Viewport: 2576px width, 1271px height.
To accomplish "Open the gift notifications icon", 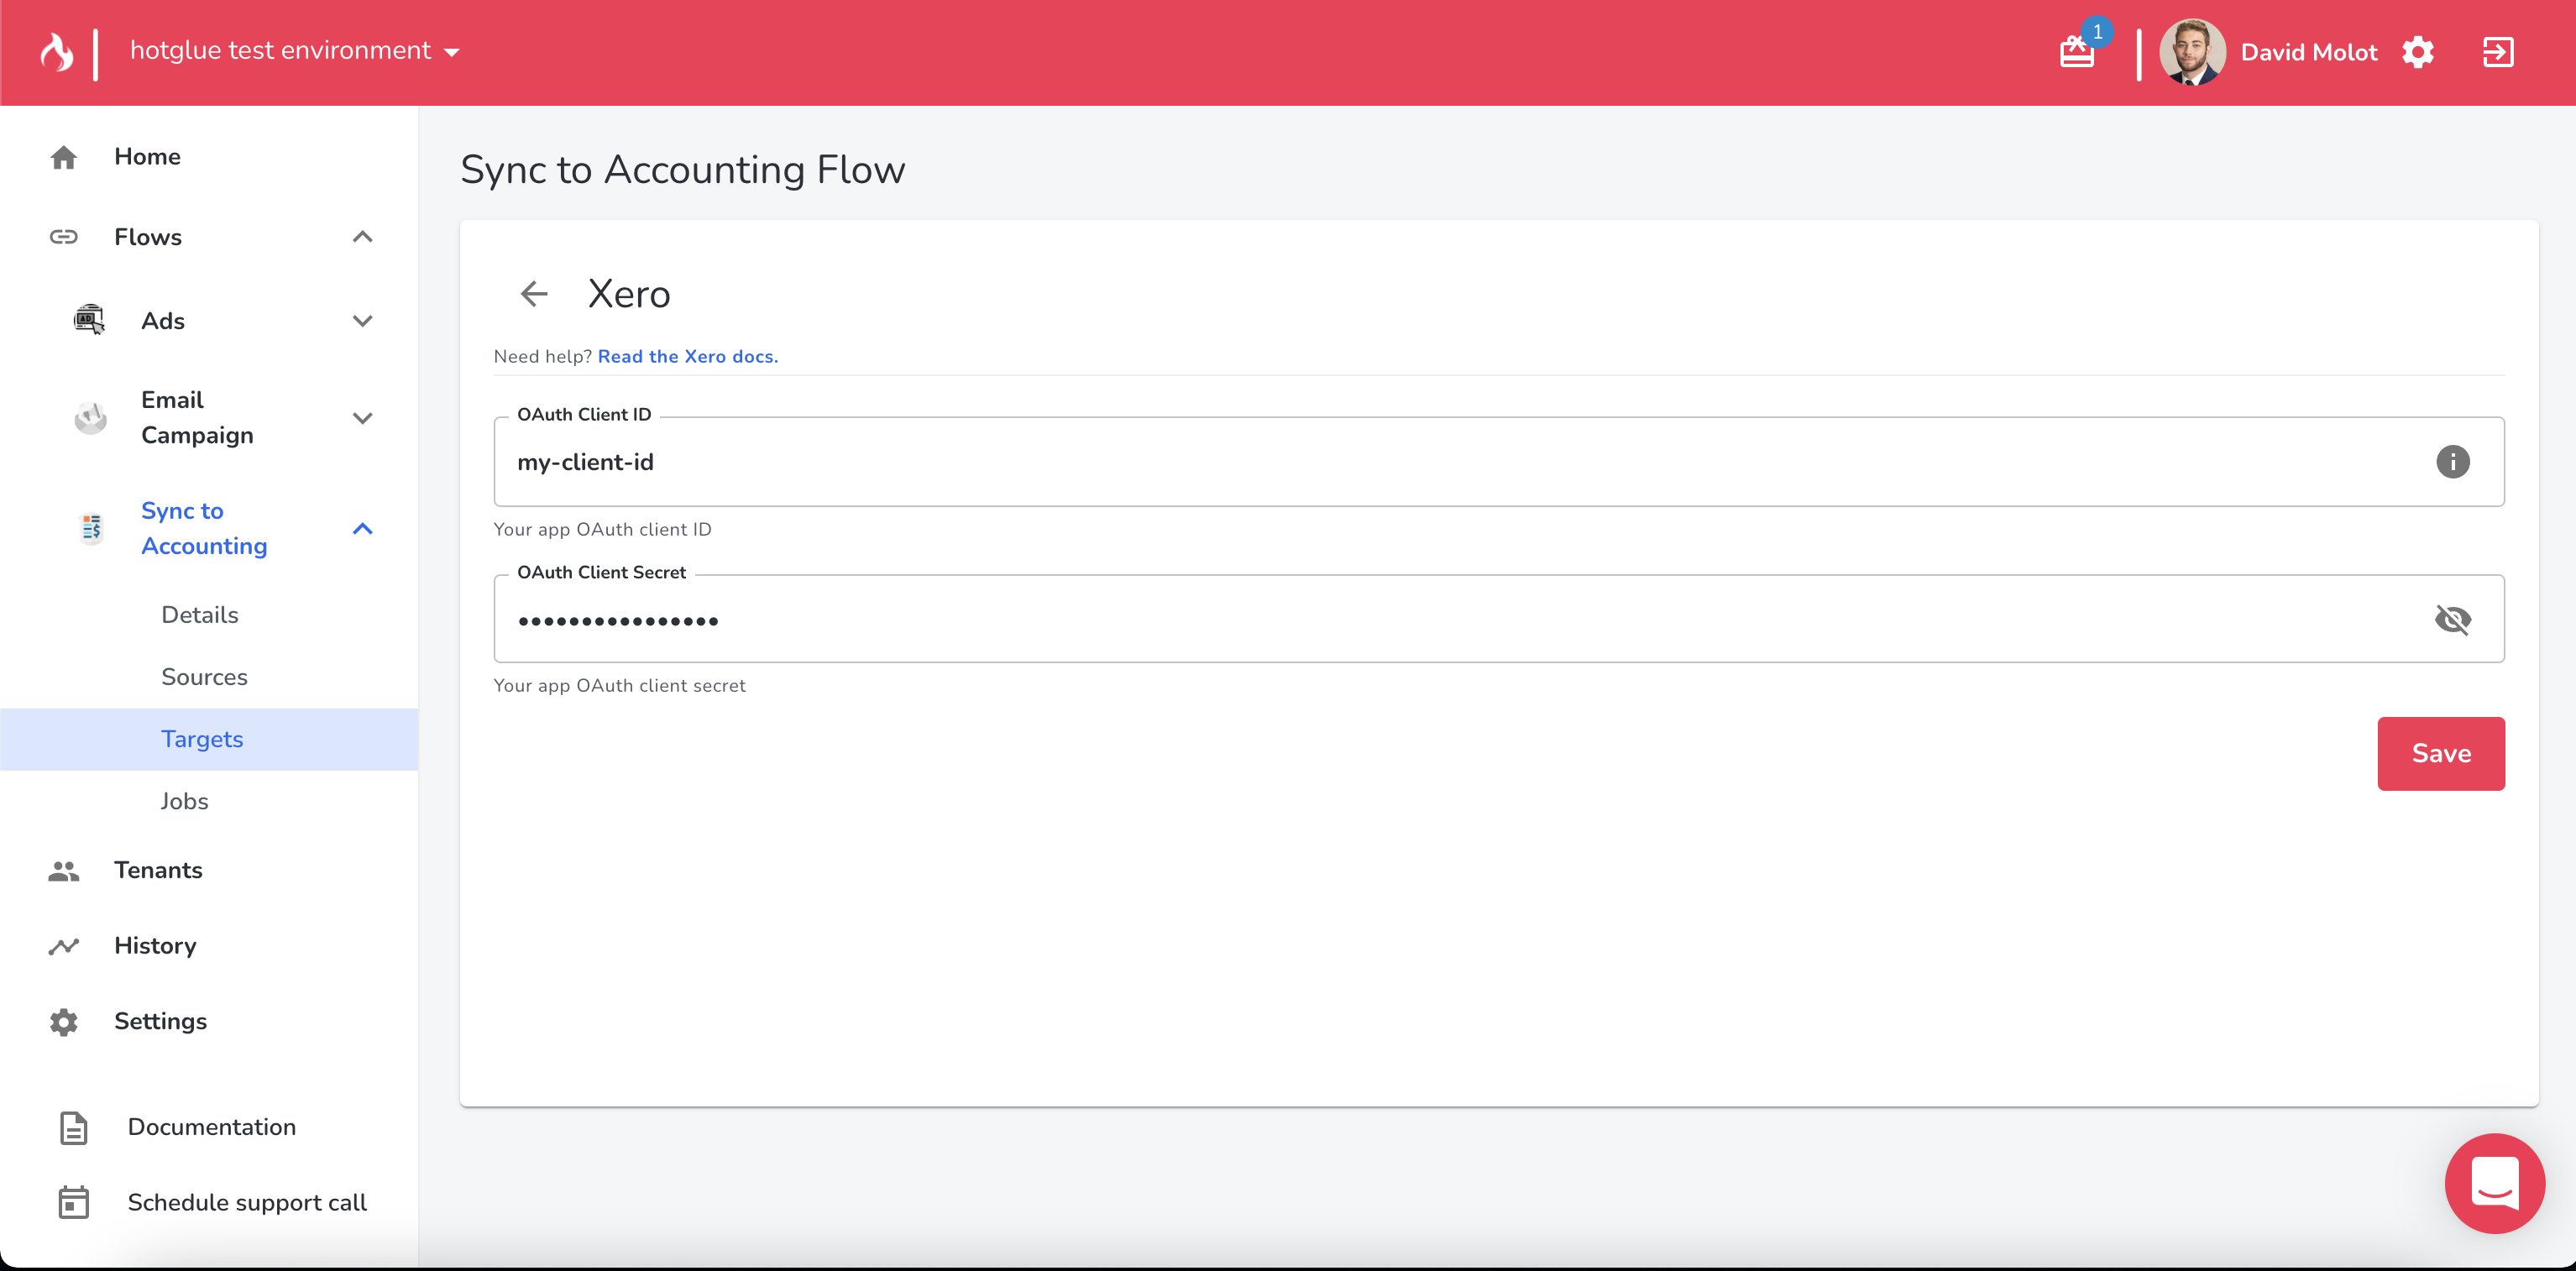I will coord(2077,52).
